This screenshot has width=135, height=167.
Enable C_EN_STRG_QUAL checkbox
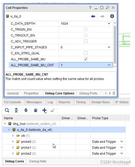[x=86, y=53]
